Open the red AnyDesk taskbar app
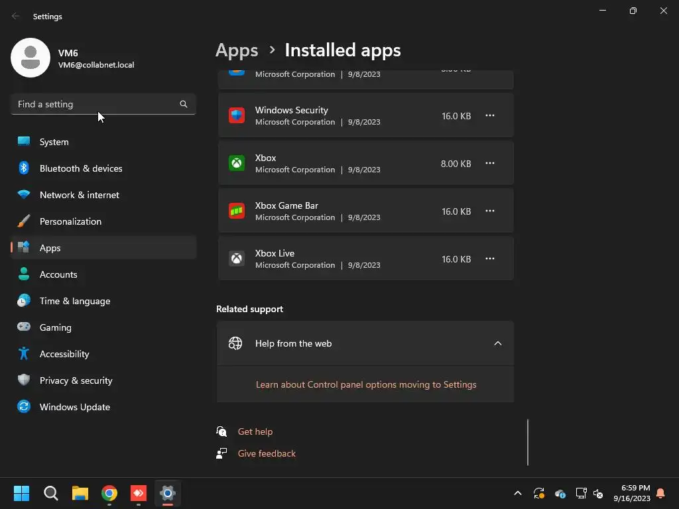The height and width of the screenshot is (509, 679). 139,493
